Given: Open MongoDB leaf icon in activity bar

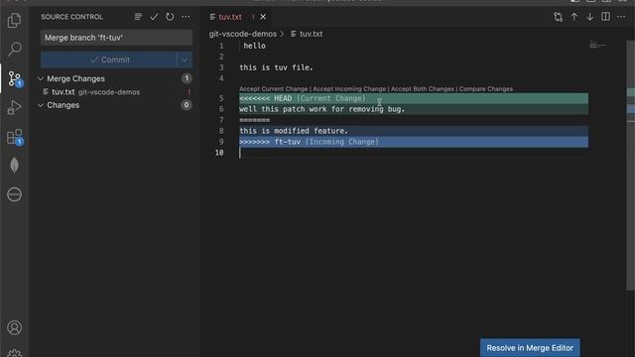Looking at the screenshot, I should coord(14,166).
